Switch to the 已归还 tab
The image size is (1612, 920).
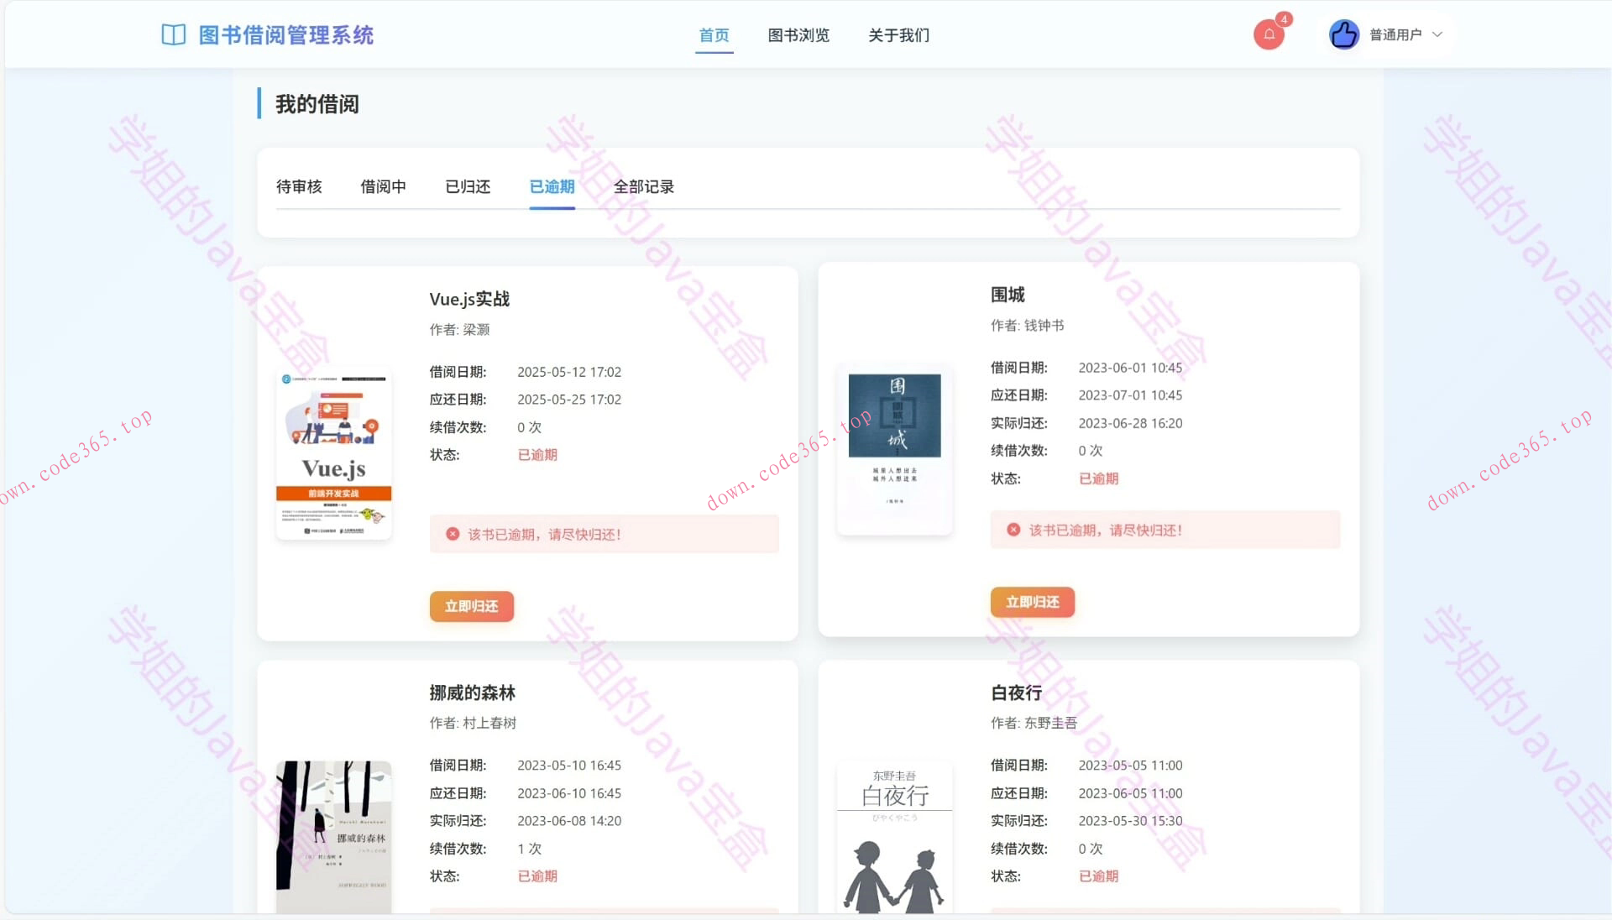point(467,186)
